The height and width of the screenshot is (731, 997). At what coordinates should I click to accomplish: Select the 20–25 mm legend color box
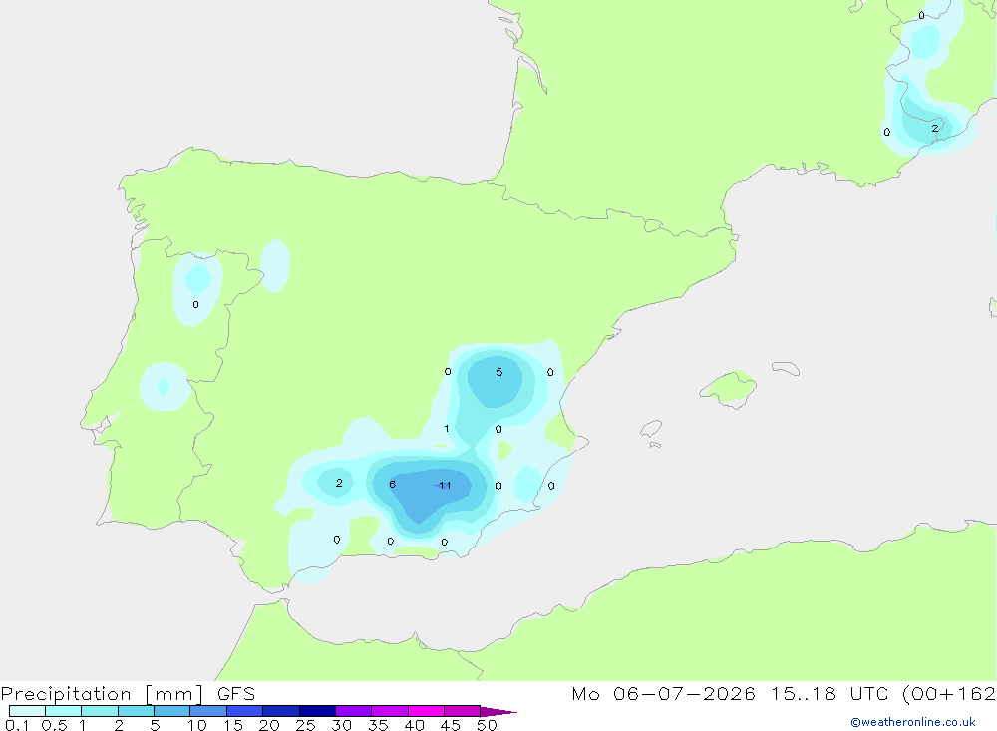click(281, 711)
